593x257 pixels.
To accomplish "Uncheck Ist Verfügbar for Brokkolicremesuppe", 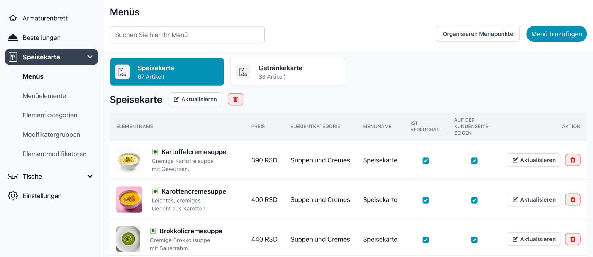I will pyautogui.click(x=425, y=240).
